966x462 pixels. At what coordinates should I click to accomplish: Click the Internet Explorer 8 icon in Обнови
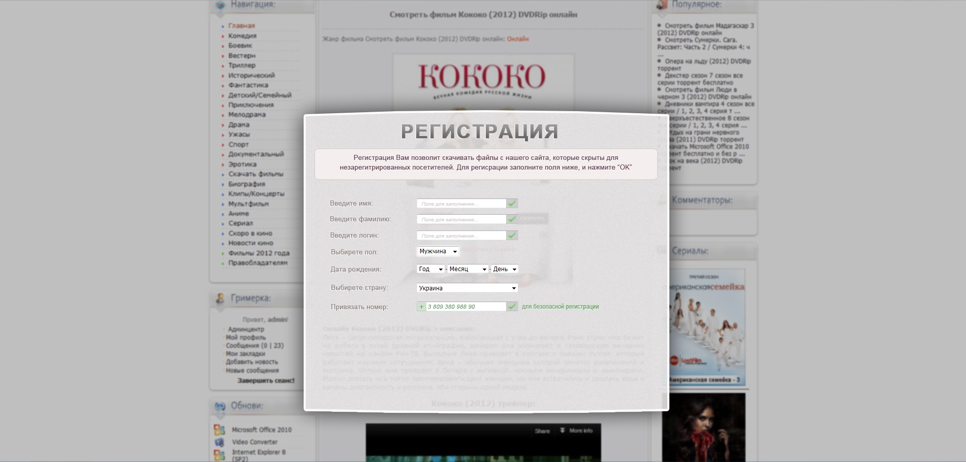click(x=220, y=455)
